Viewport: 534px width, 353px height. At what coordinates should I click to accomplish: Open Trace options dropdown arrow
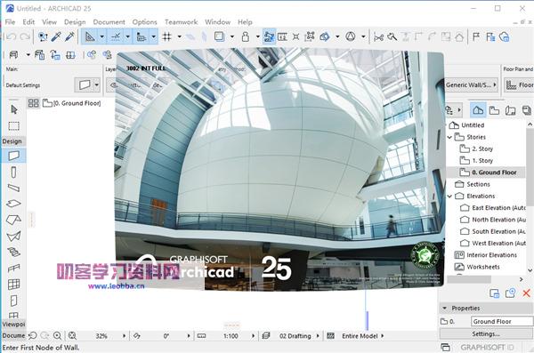click(232, 36)
